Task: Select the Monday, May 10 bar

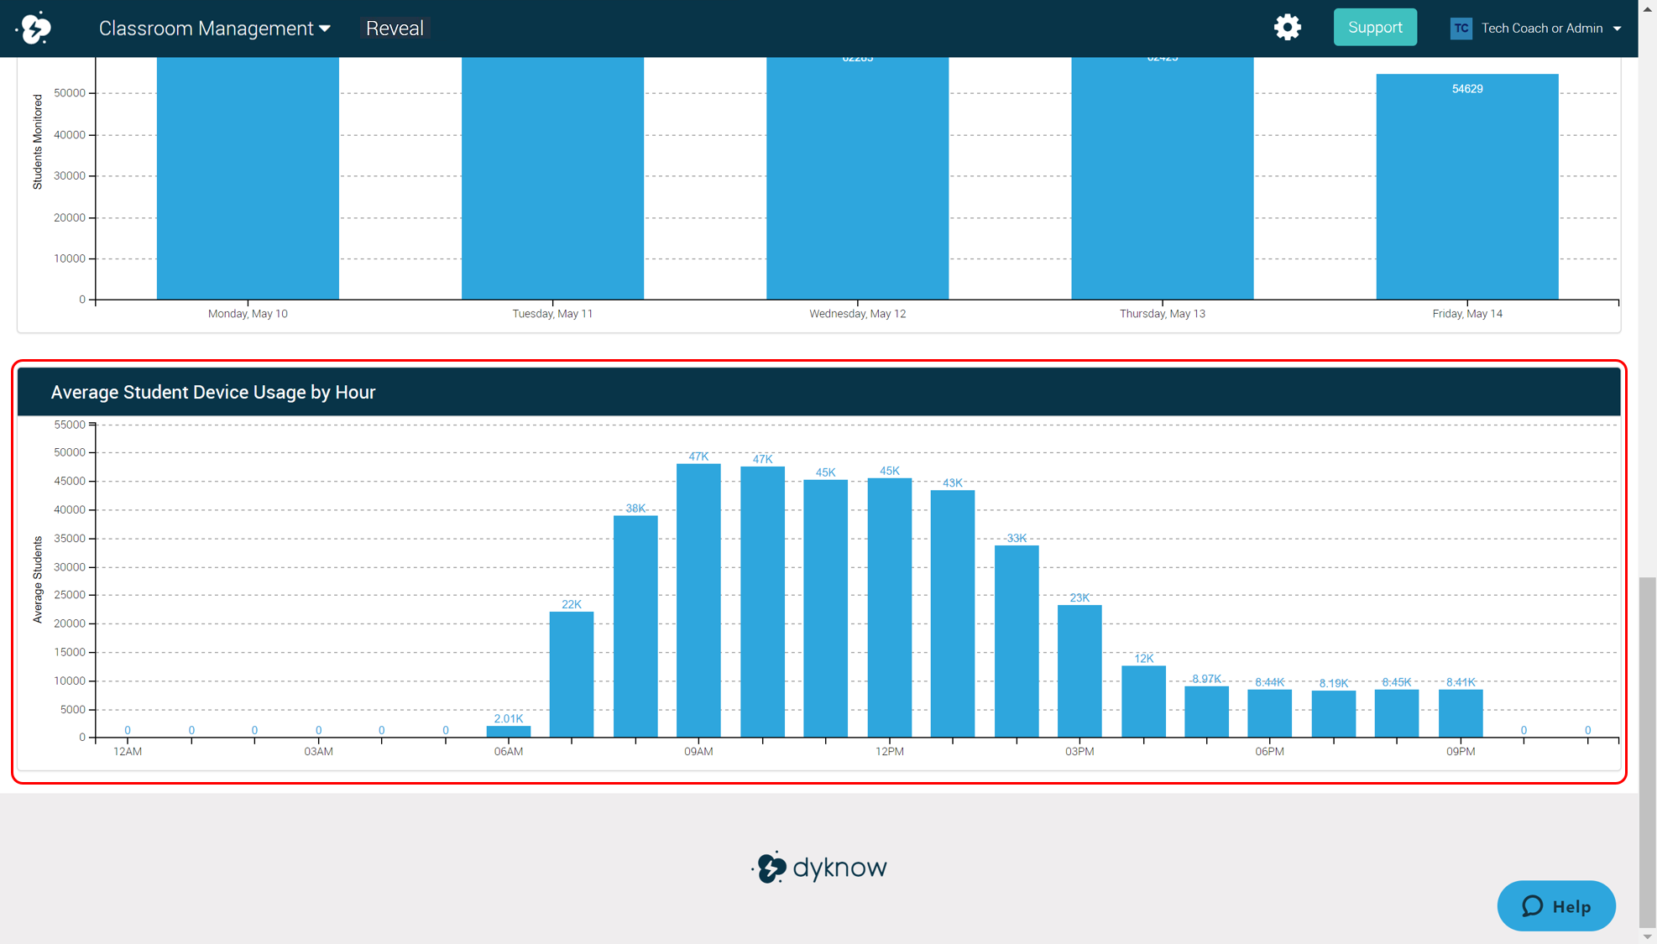Action: [248, 178]
